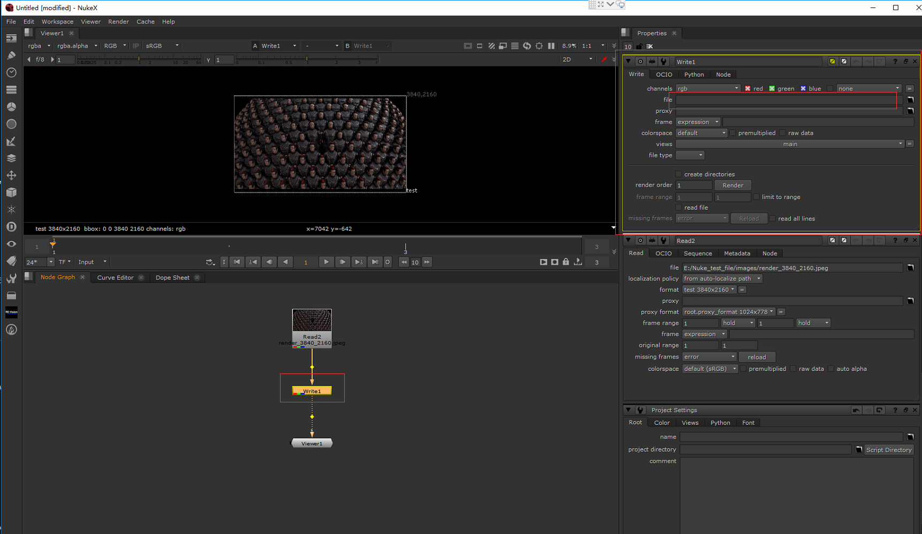
Task: Expand the localization policy dropdown
Action: pyautogui.click(x=722, y=279)
